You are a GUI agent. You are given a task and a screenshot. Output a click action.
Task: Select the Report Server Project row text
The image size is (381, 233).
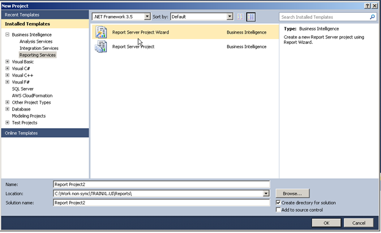(x=133, y=46)
